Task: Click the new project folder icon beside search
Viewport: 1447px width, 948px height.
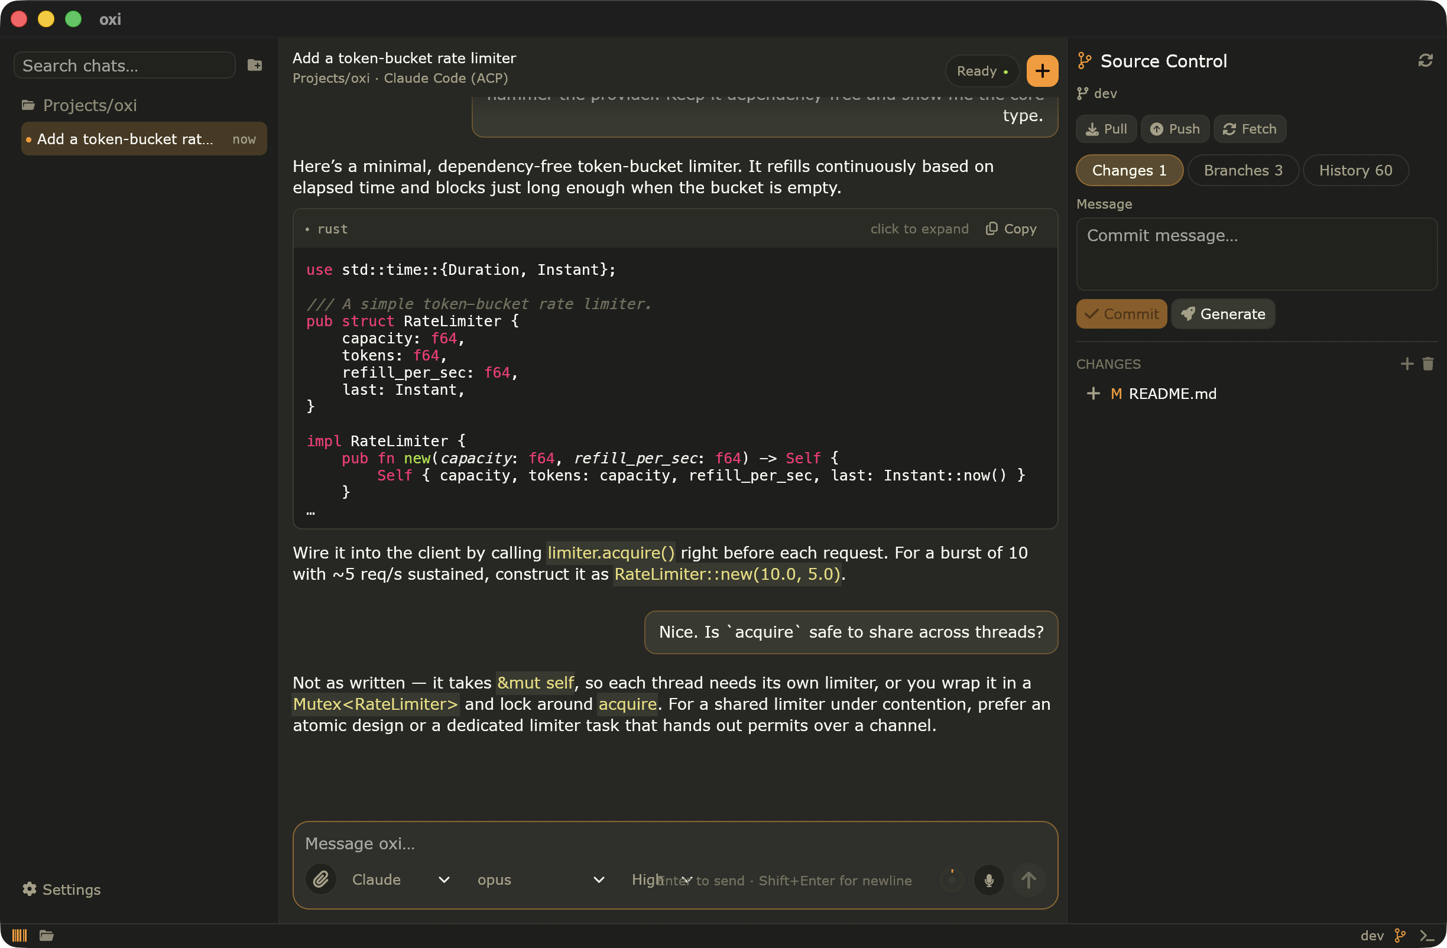Action: point(255,65)
